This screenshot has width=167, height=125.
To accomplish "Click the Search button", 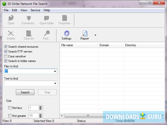I will point(25,92).
